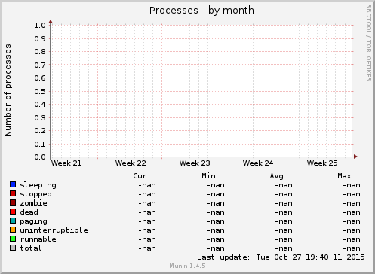Click the 'Processes - by month' title
375x274 pixels.
[x=201, y=11]
